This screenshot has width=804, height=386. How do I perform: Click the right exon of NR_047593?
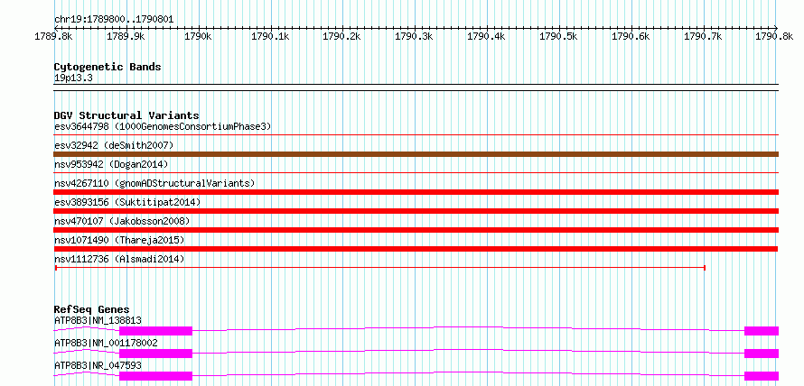click(x=762, y=376)
